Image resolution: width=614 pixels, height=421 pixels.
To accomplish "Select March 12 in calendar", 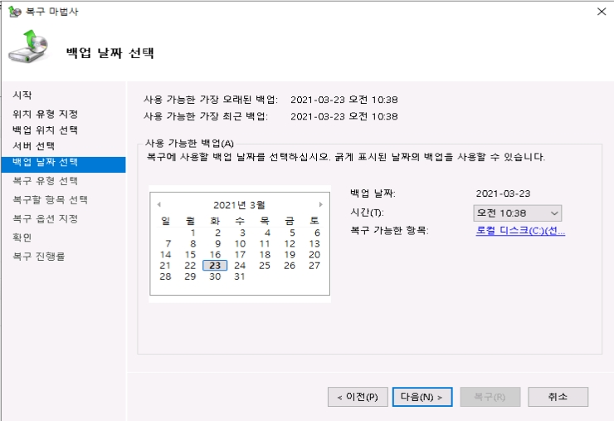I will 290,243.
